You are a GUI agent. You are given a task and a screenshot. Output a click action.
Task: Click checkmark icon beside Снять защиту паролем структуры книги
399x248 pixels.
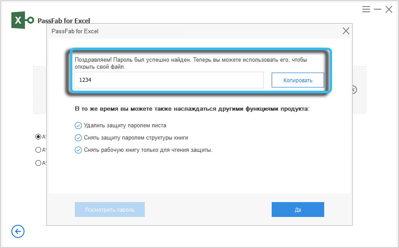point(78,138)
